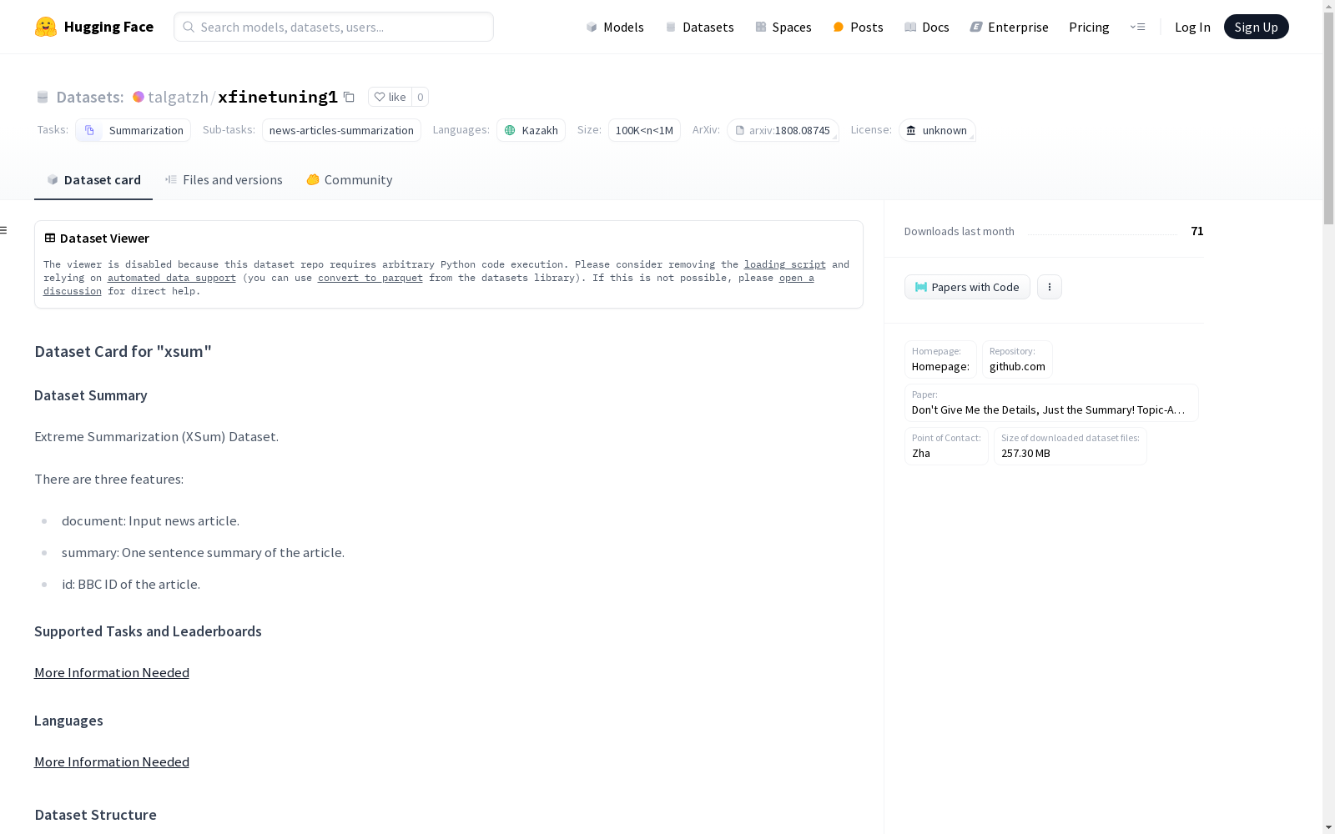Click the Point of Contact value Zha
The image size is (1335, 834).
click(x=921, y=453)
